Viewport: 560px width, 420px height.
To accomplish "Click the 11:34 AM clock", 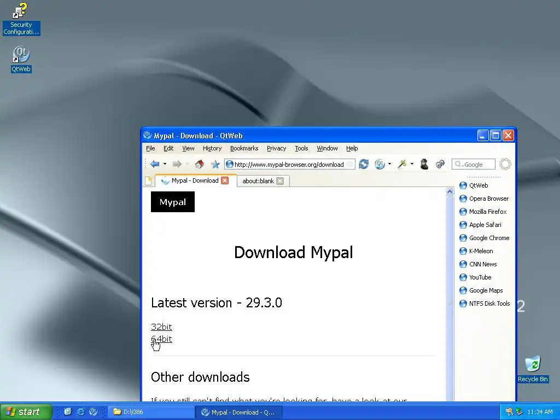I will coord(540,412).
